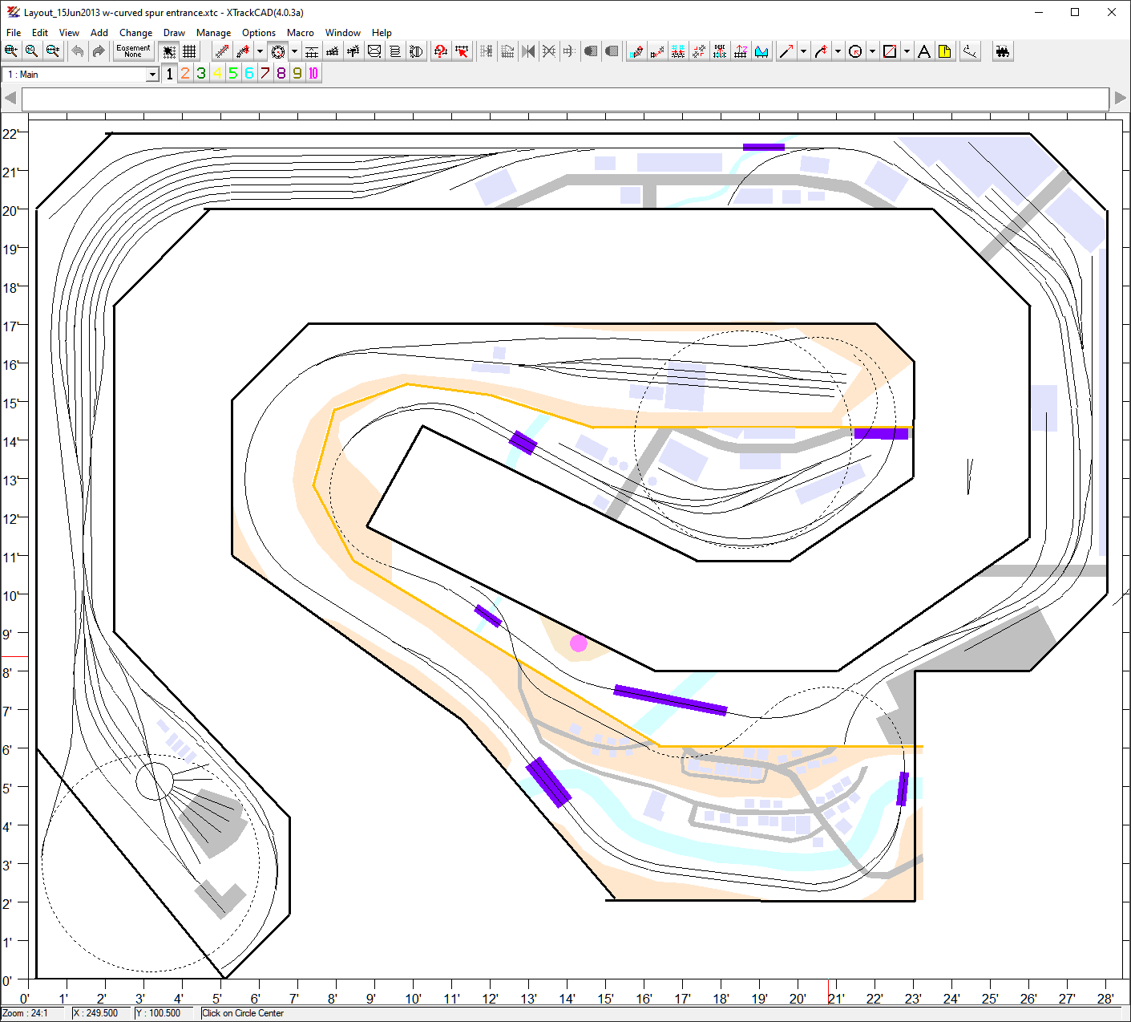Open the Manage menu
Image resolution: width=1131 pixels, height=1022 pixels.
click(213, 33)
